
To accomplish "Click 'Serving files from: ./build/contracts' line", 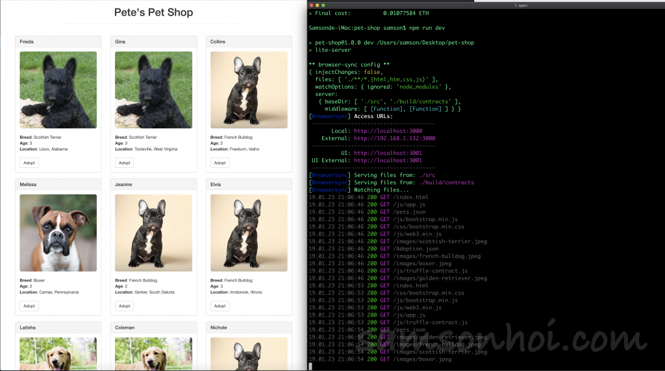I will click(x=392, y=182).
